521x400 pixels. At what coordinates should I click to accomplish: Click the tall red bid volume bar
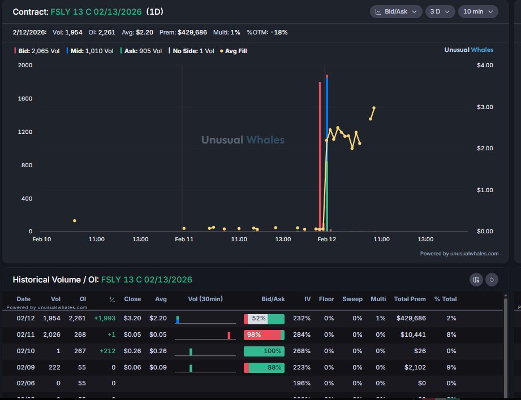pyautogui.click(x=320, y=158)
